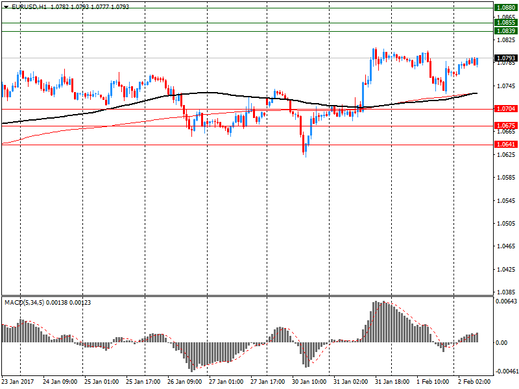Select the 1.0385 price scale value
Screen dimensions: 519x389
pyautogui.click(x=506, y=292)
